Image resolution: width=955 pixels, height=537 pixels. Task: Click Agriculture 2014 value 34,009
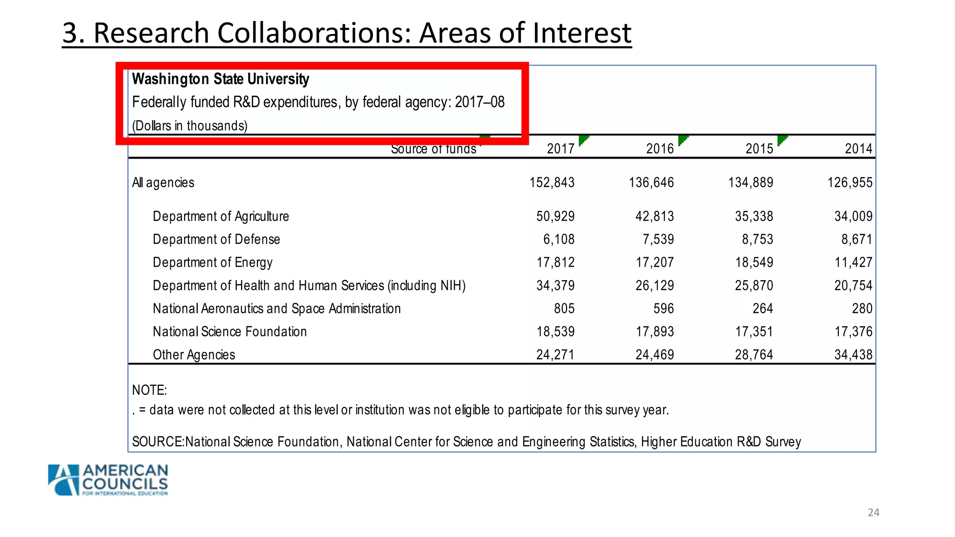(x=853, y=216)
